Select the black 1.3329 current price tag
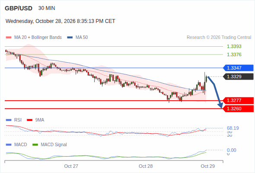The image size is (255, 173). pyautogui.click(x=238, y=77)
